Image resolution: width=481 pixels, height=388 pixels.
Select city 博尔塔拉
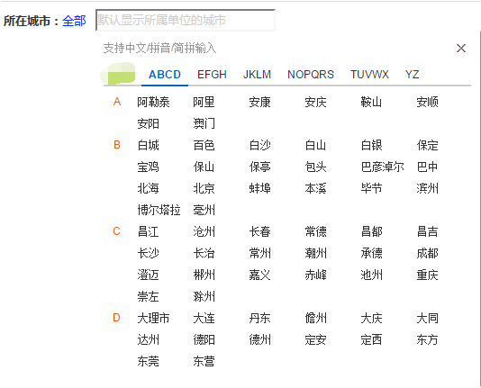(159, 211)
